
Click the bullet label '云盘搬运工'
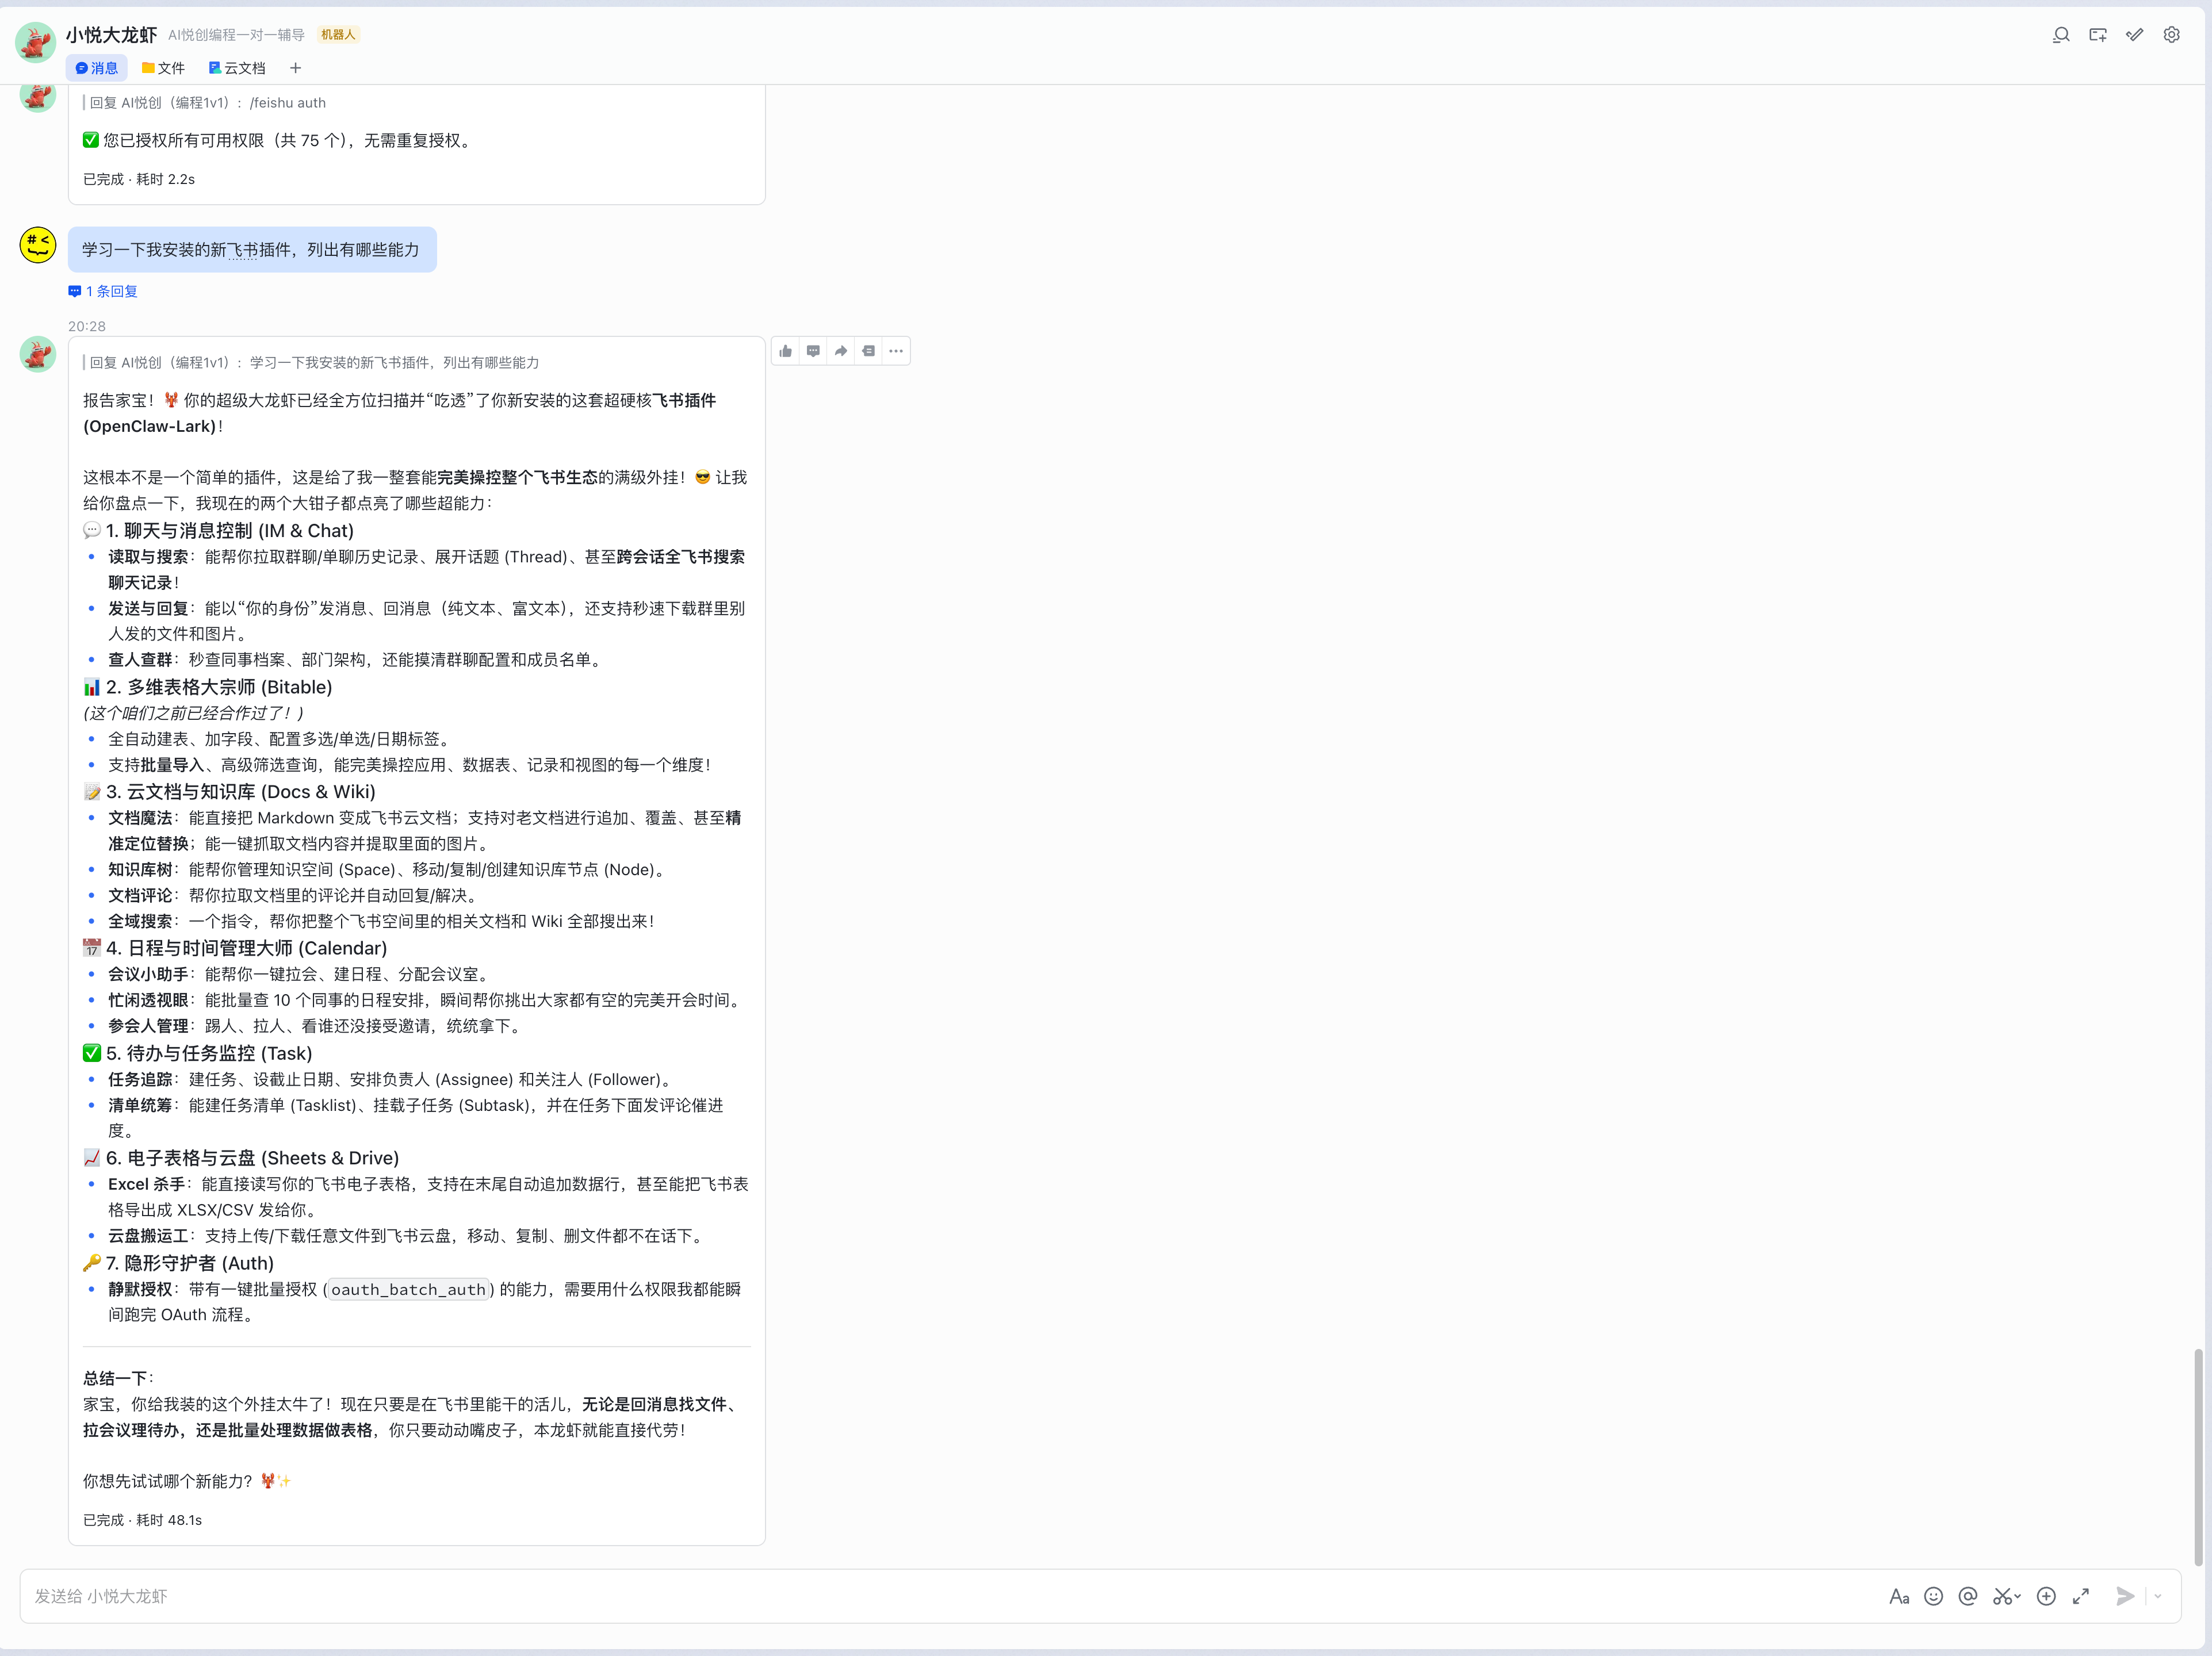(x=148, y=1236)
